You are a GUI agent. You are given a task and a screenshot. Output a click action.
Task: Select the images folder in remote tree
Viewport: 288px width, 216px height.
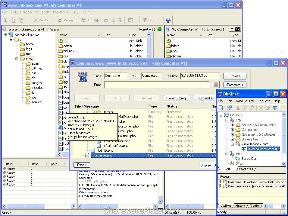36,83
